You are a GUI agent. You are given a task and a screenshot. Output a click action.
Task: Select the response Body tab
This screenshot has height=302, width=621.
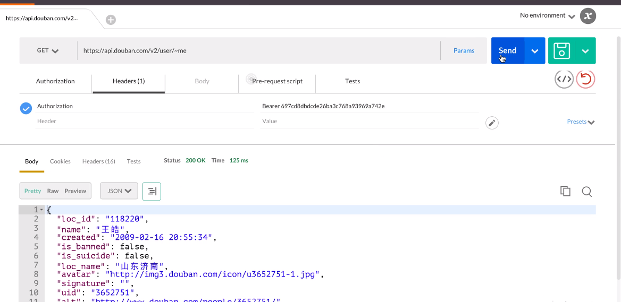click(32, 161)
